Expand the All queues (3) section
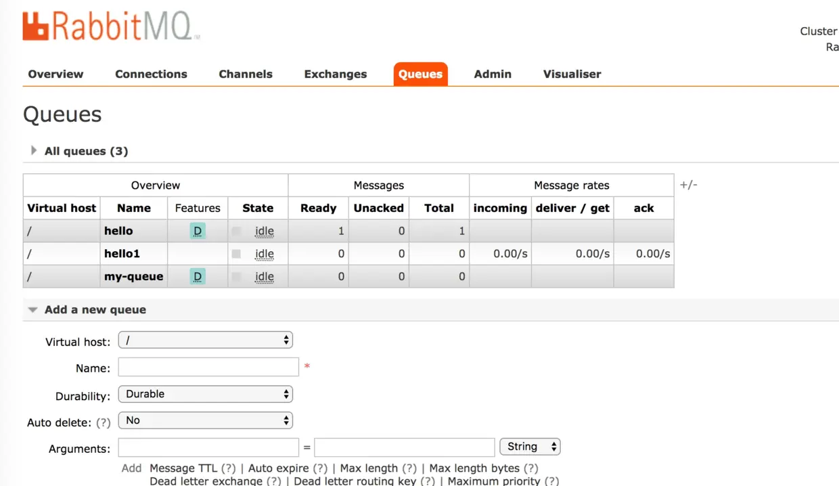Viewport: 839px width, 486px height. 86,151
